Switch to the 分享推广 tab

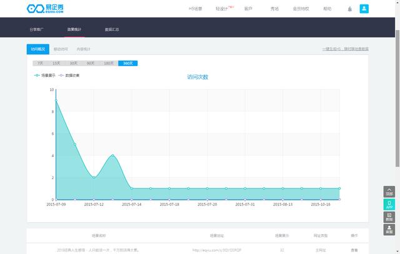coord(37,29)
